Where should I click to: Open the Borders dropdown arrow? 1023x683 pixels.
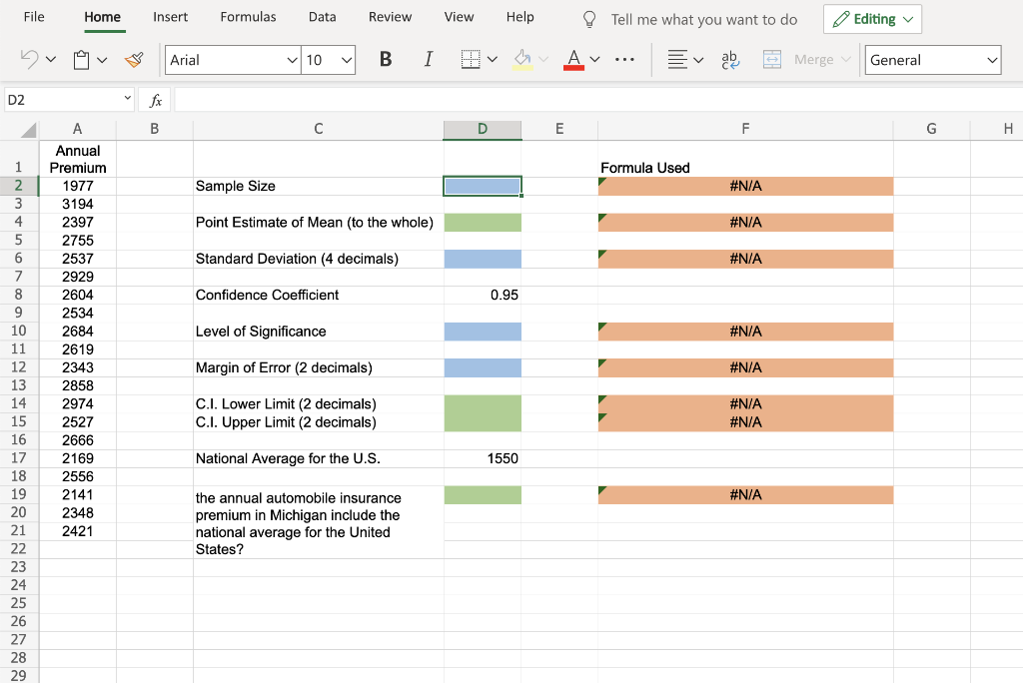coord(493,59)
